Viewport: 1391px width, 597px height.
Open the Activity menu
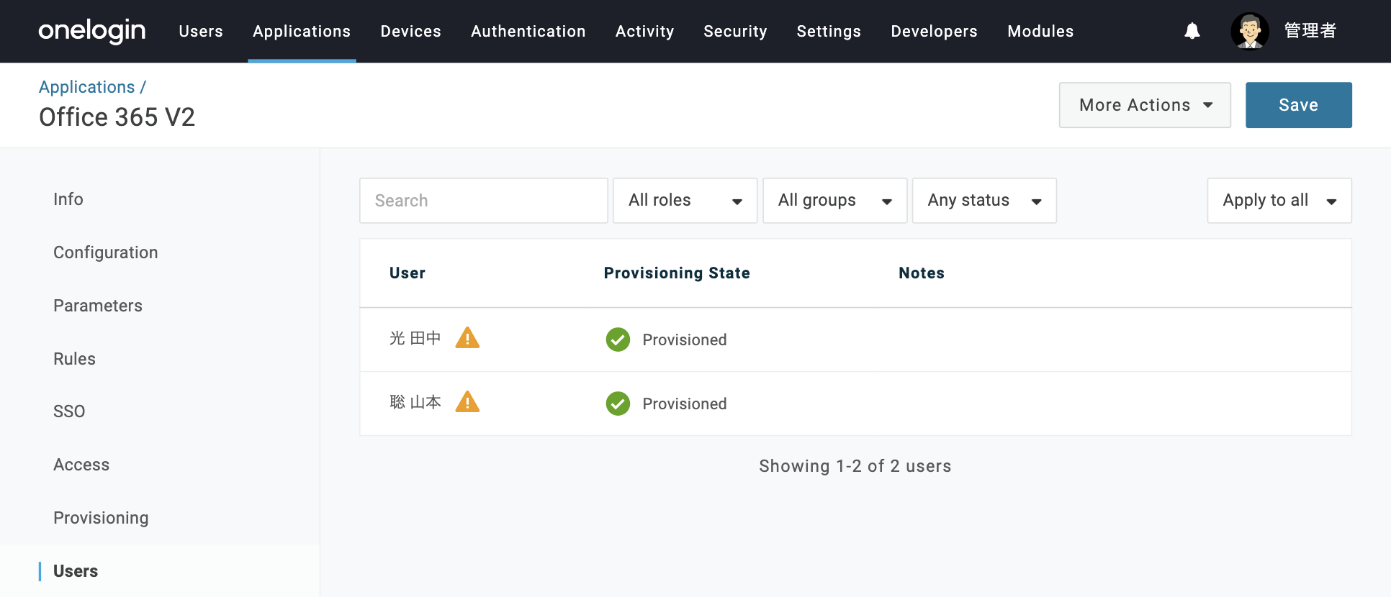coord(644,31)
